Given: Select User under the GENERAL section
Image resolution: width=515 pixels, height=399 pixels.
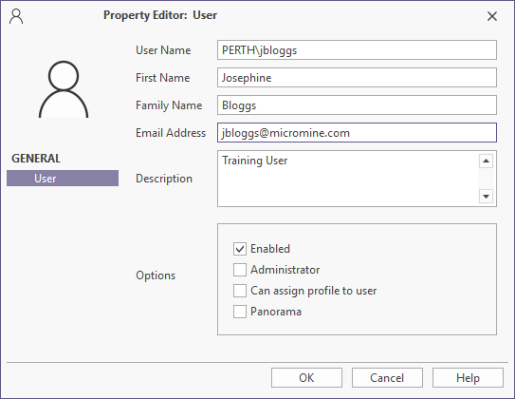Looking at the screenshot, I should tap(63, 179).
